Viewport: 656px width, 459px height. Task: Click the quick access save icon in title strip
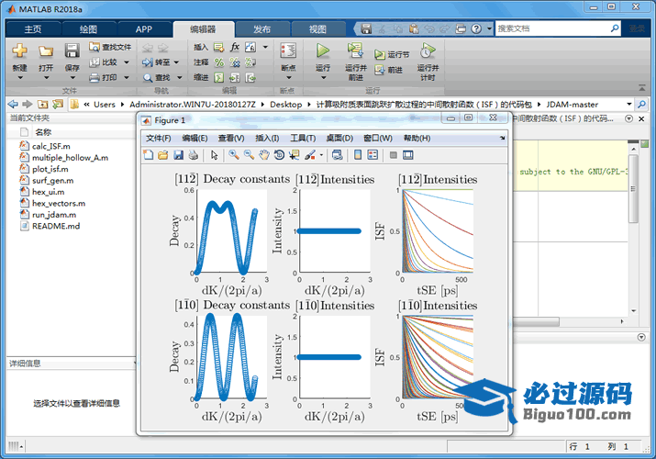tap(366, 28)
